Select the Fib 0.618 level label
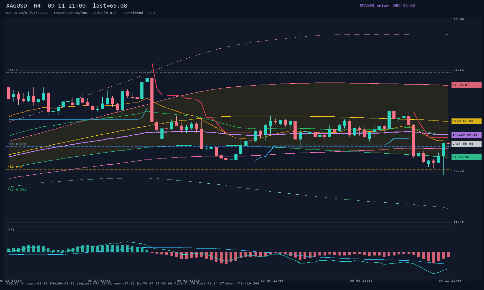Screen dimensions: 484x290 click(x=17, y=144)
